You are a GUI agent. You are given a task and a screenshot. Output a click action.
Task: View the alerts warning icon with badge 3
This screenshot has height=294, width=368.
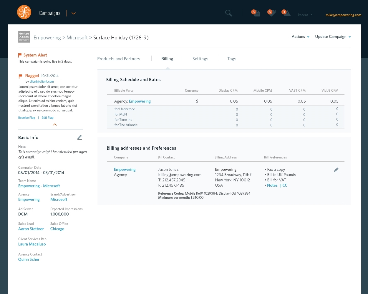pos(286,13)
